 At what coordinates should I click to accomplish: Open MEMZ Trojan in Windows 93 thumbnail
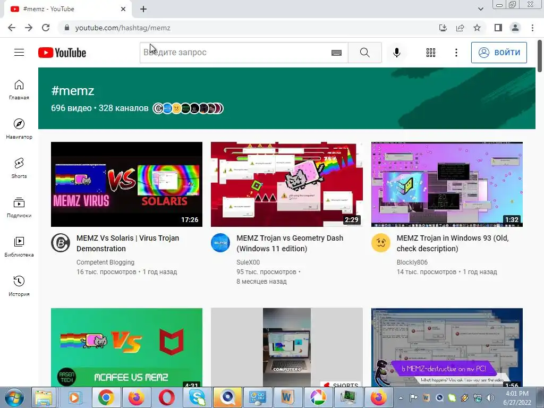click(x=447, y=184)
